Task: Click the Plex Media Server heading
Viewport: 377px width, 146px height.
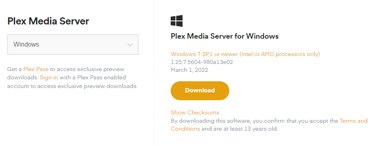Action: point(48,21)
